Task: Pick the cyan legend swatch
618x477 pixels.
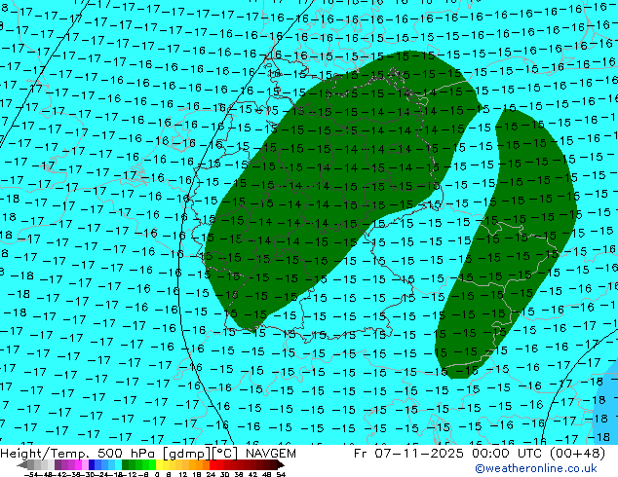Action: [x=118, y=464]
